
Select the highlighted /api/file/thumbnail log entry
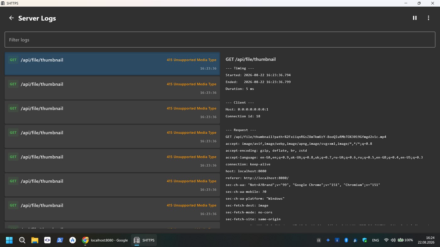tap(112, 64)
